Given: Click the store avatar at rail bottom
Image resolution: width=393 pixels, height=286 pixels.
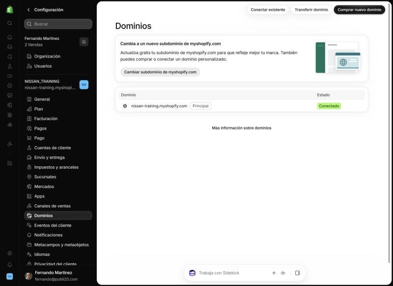Looking at the screenshot, I should 9,277.
